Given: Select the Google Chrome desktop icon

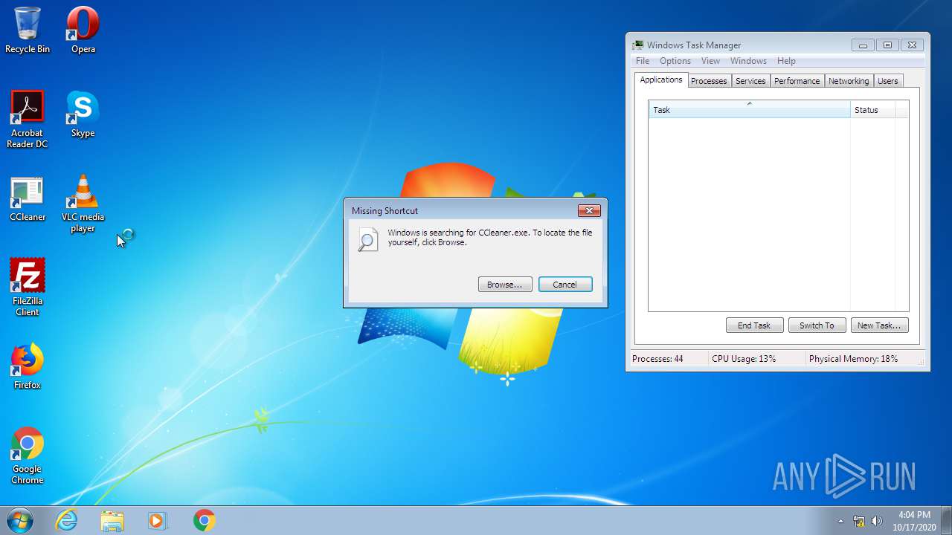Looking at the screenshot, I should (x=28, y=455).
